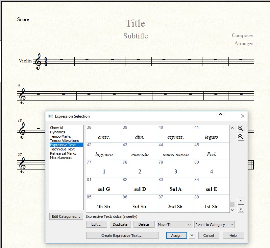
Task: Click the Duplicate button
Action: point(120,224)
